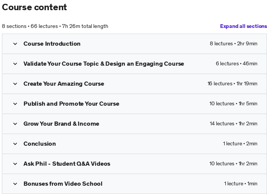Click Publish and Promote Your Course title
Image resolution: width=267 pixels, height=194 pixels.
tap(71, 104)
